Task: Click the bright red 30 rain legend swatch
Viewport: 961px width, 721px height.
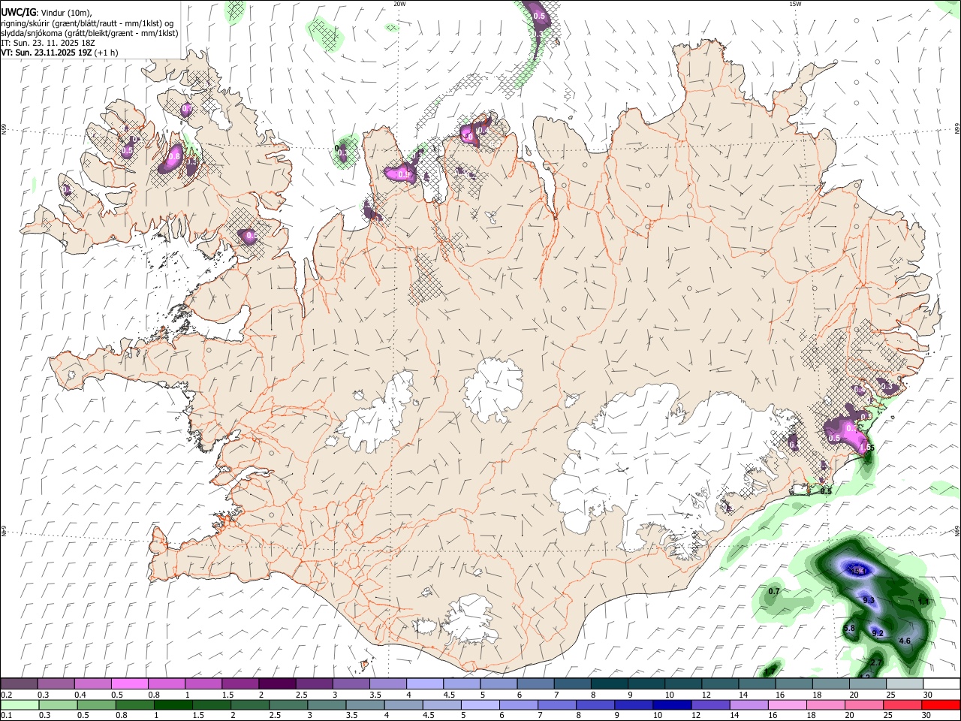Action: pyautogui.click(x=940, y=704)
